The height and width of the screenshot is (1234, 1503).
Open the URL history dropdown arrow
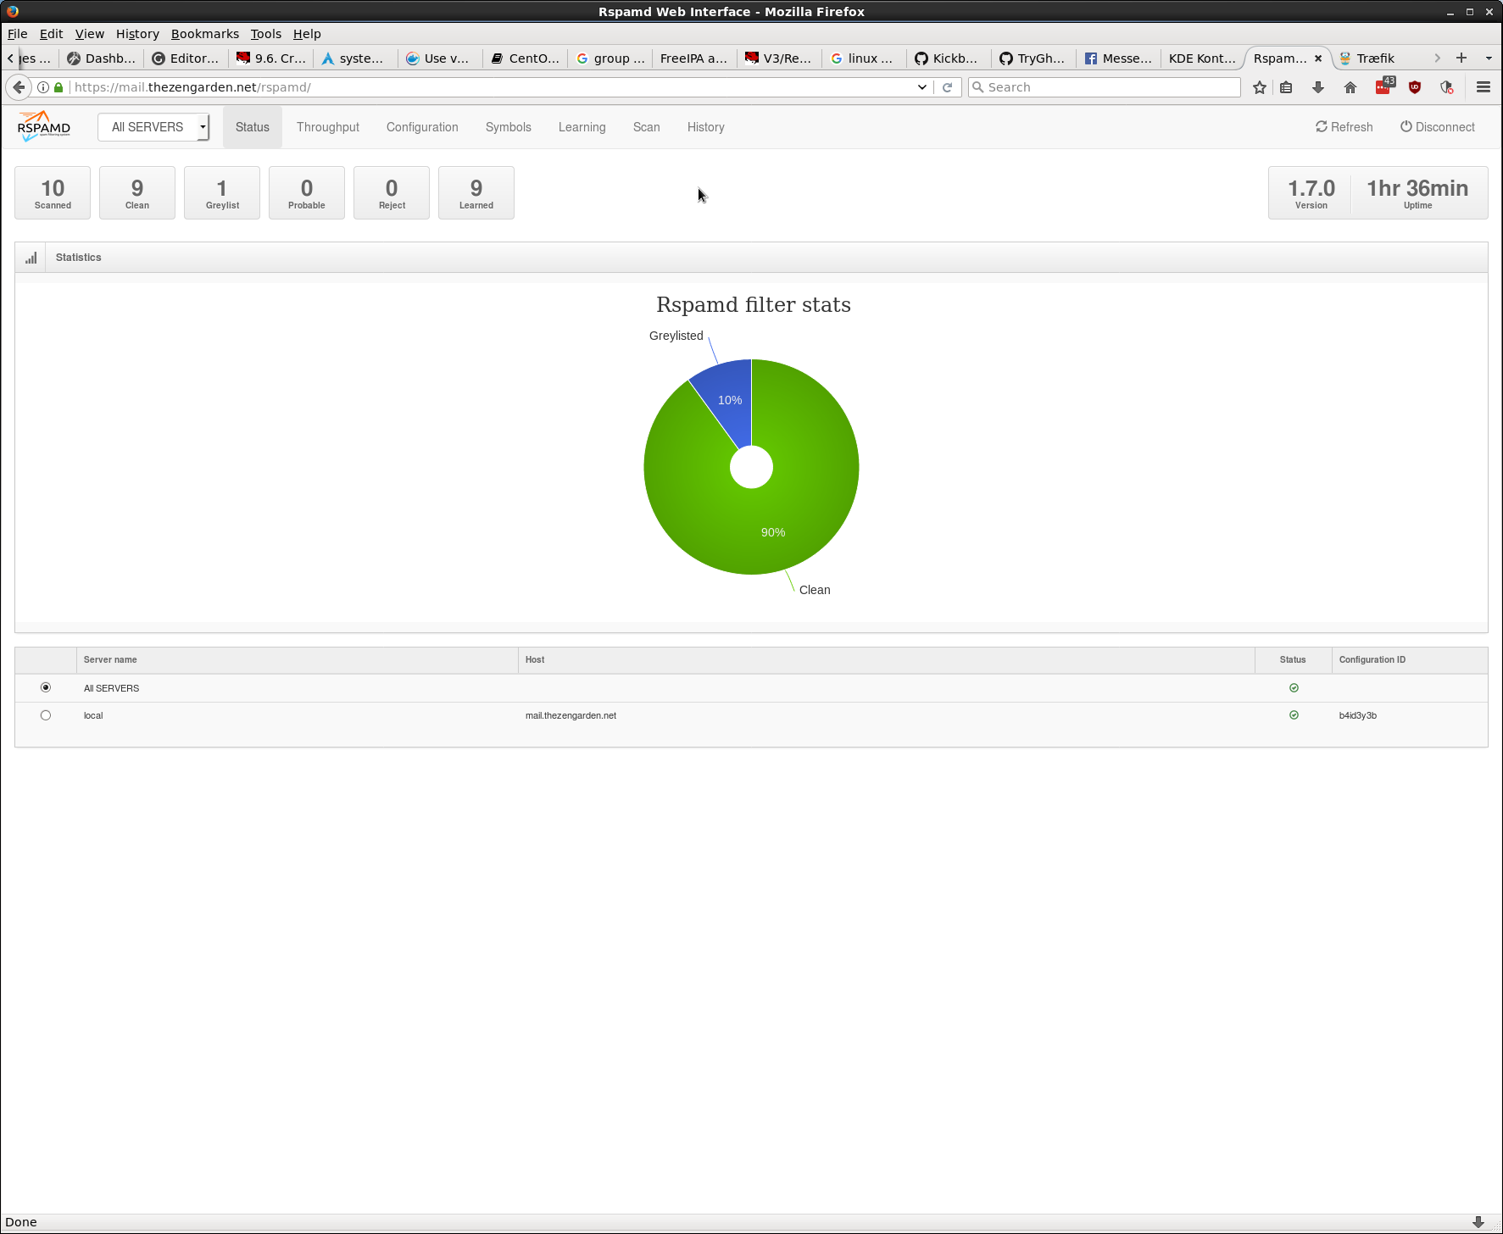point(922,87)
